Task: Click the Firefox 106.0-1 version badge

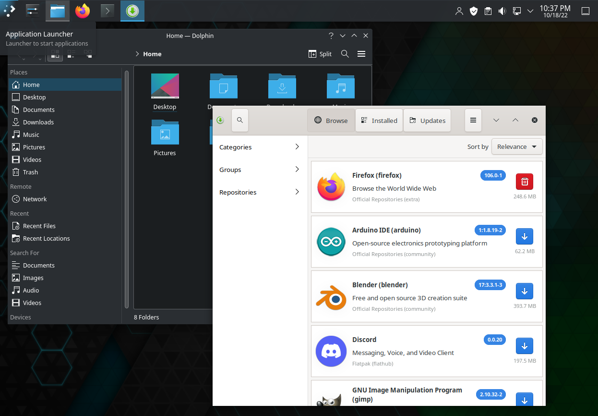Action: point(493,175)
